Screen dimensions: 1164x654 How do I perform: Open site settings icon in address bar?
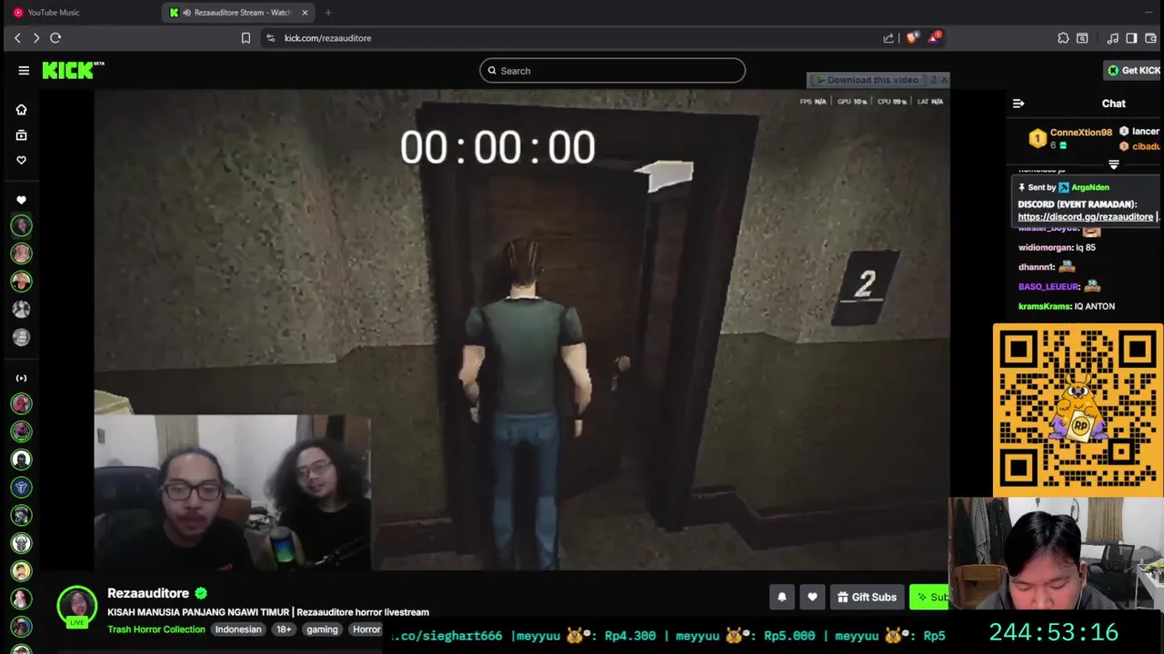pos(270,38)
